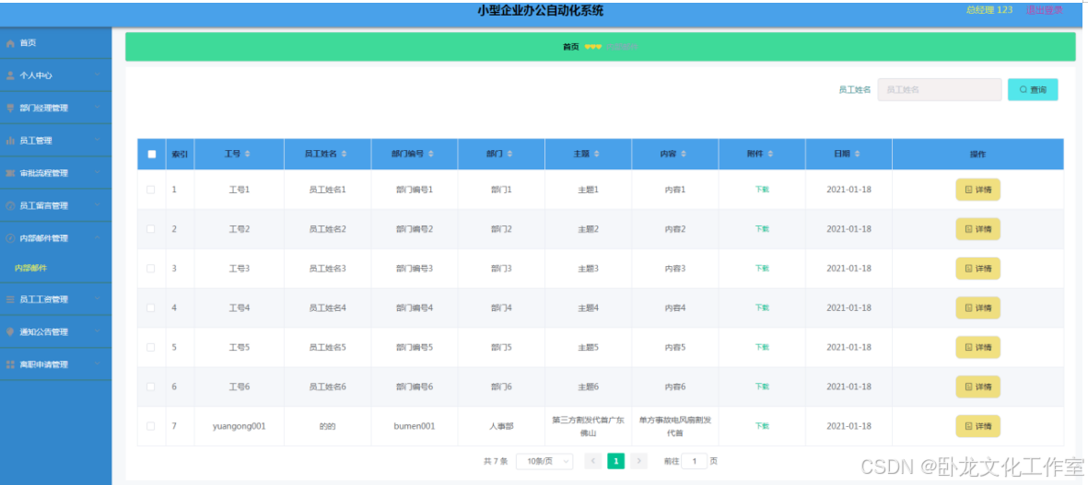The image size is (1088, 485).
Task: Expand the 审批流程管理 menu chevron
Action: click(x=97, y=172)
